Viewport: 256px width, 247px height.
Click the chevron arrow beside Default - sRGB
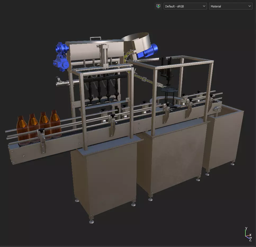pyautogui.click(x=204, y=6)
